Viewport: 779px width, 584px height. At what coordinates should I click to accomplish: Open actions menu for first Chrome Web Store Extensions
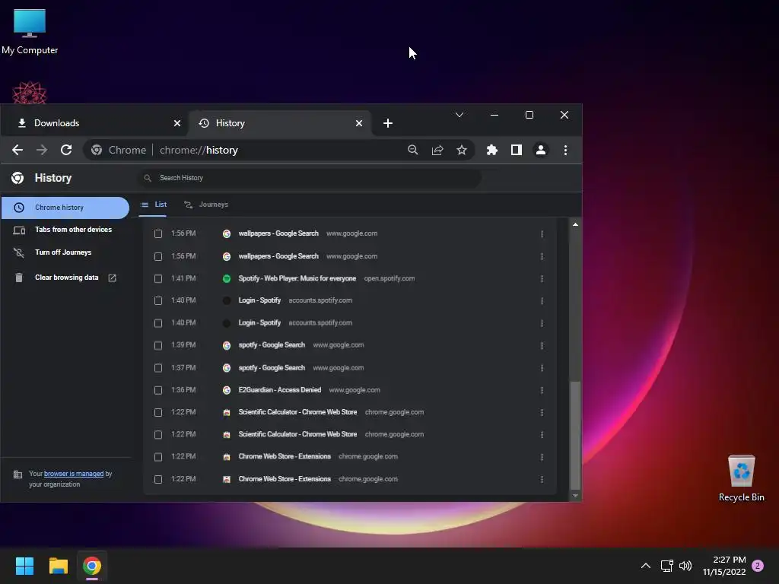pyautogui.click(x=542, y=457)
